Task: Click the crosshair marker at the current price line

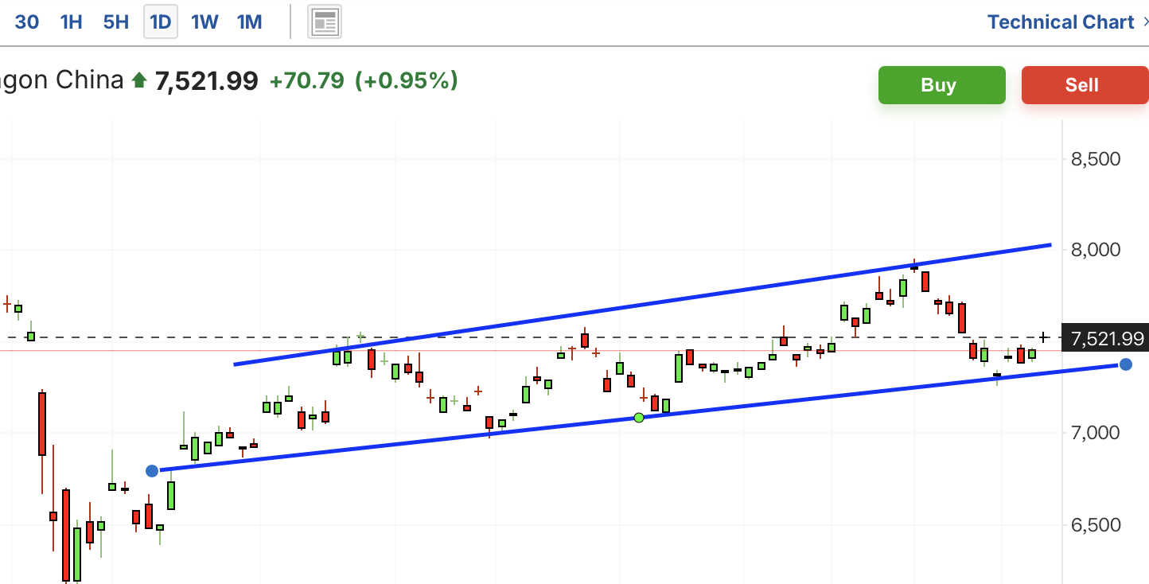Action: click(x=1044, y=338)
